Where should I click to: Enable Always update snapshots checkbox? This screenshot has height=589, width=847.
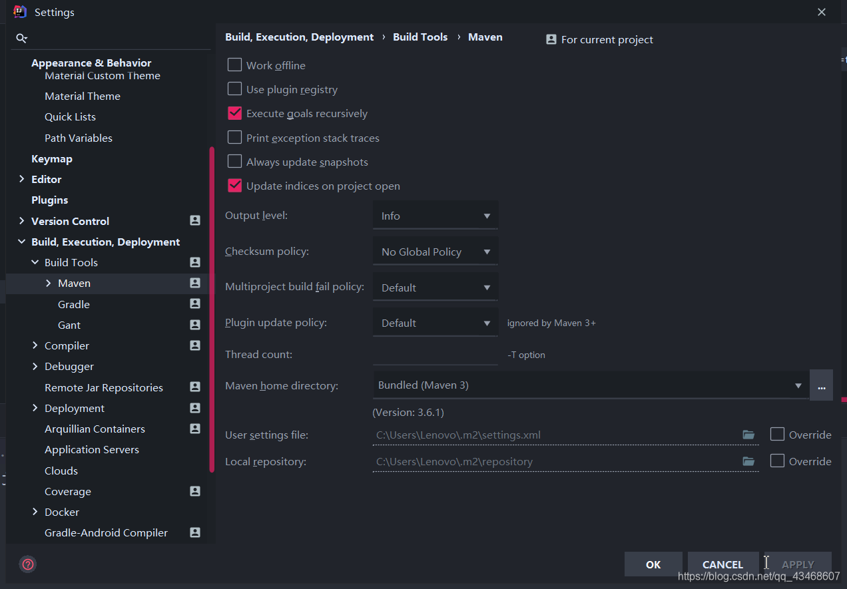pos(234,161)
